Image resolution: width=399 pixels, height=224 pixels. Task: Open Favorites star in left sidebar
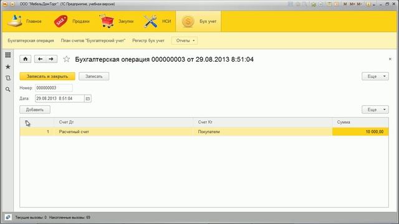8,67
